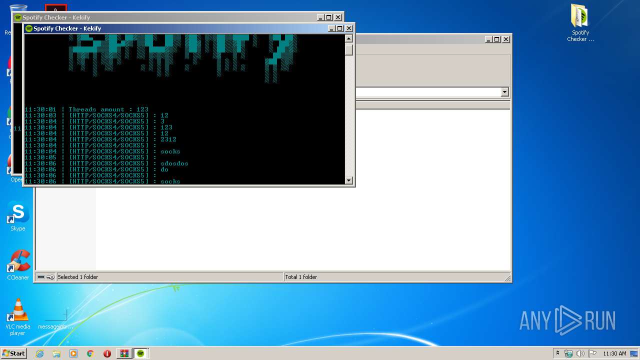Open the WinRAR address bar dropdown

click(x=504, y=92)
